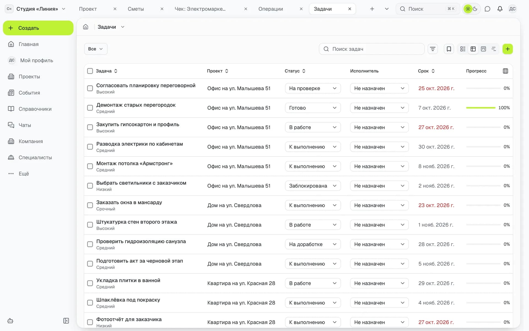Click the green add task plus button
The width and height of the screenshot is (529, 331).
pyautogui.click(x=508, y=49)
